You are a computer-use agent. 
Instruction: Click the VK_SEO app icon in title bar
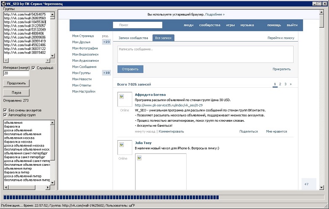pos(3,3)
